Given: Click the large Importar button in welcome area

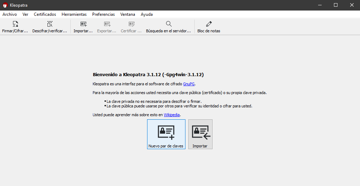Looking at the screenshot, I should (x=200, y=134).
